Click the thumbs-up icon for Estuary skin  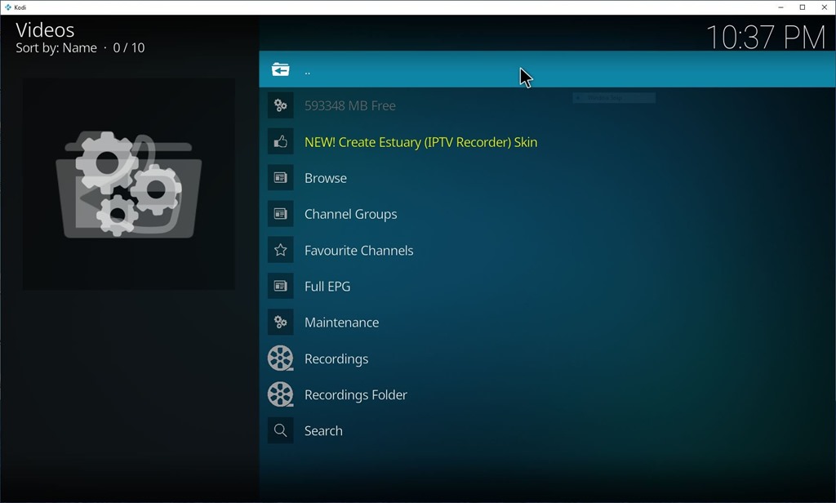(280, 142)
